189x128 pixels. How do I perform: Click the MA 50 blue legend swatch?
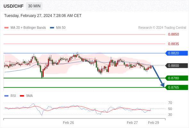52,28
